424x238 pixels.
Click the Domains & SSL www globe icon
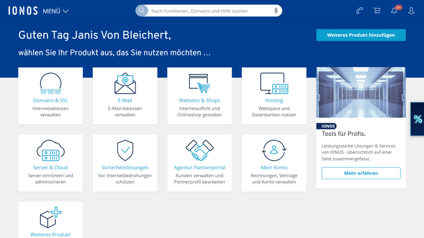[50, 84]
